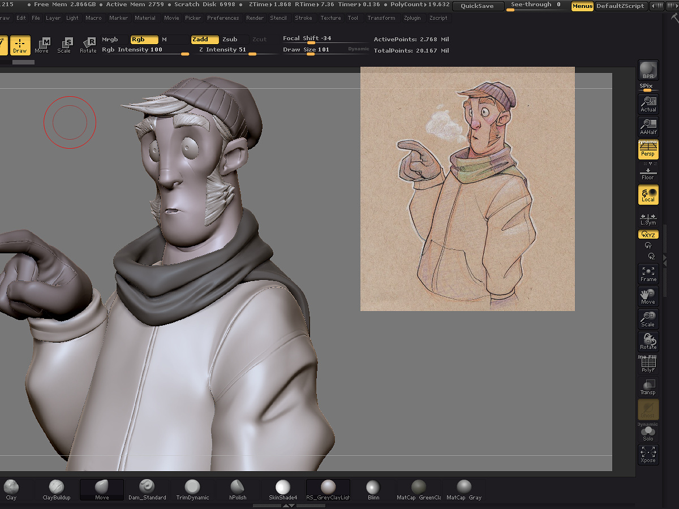The height and width of the screenshot is (509, 679).
Task: Set view to AAHalf size
Action: pos(648,127)
